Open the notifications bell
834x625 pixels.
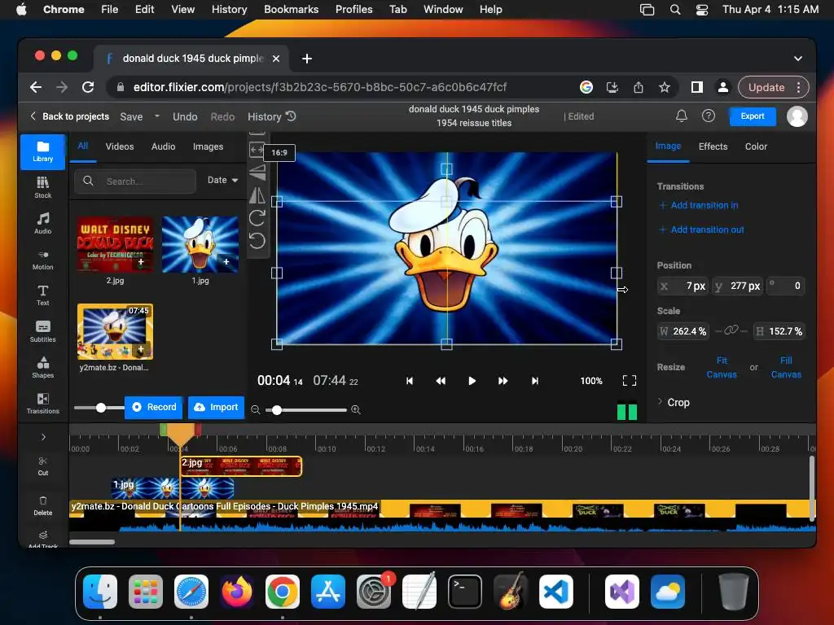click(682, 116)
